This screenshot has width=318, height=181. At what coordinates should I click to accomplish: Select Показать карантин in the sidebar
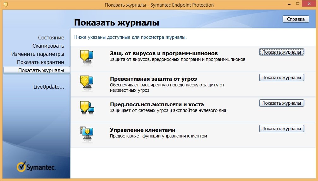tap(40, 62)
